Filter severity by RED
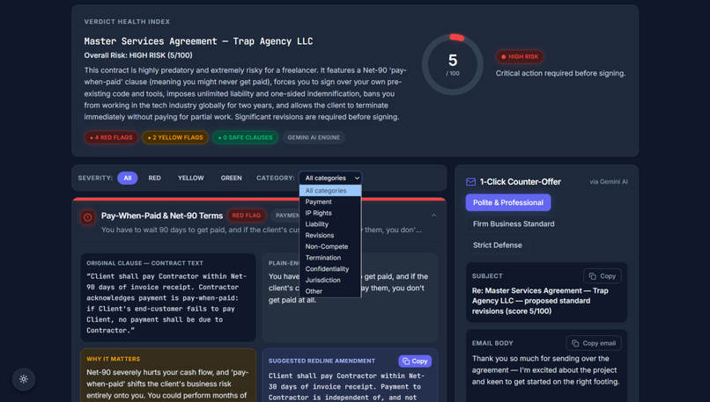The image size is (710, 402). click(x=154, y=179)
